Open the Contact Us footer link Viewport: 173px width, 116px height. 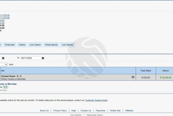[x=86, y=111]
